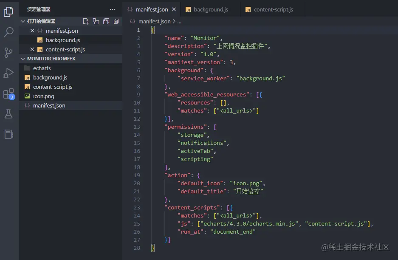Open the Testing flask view

click(8, 114)
